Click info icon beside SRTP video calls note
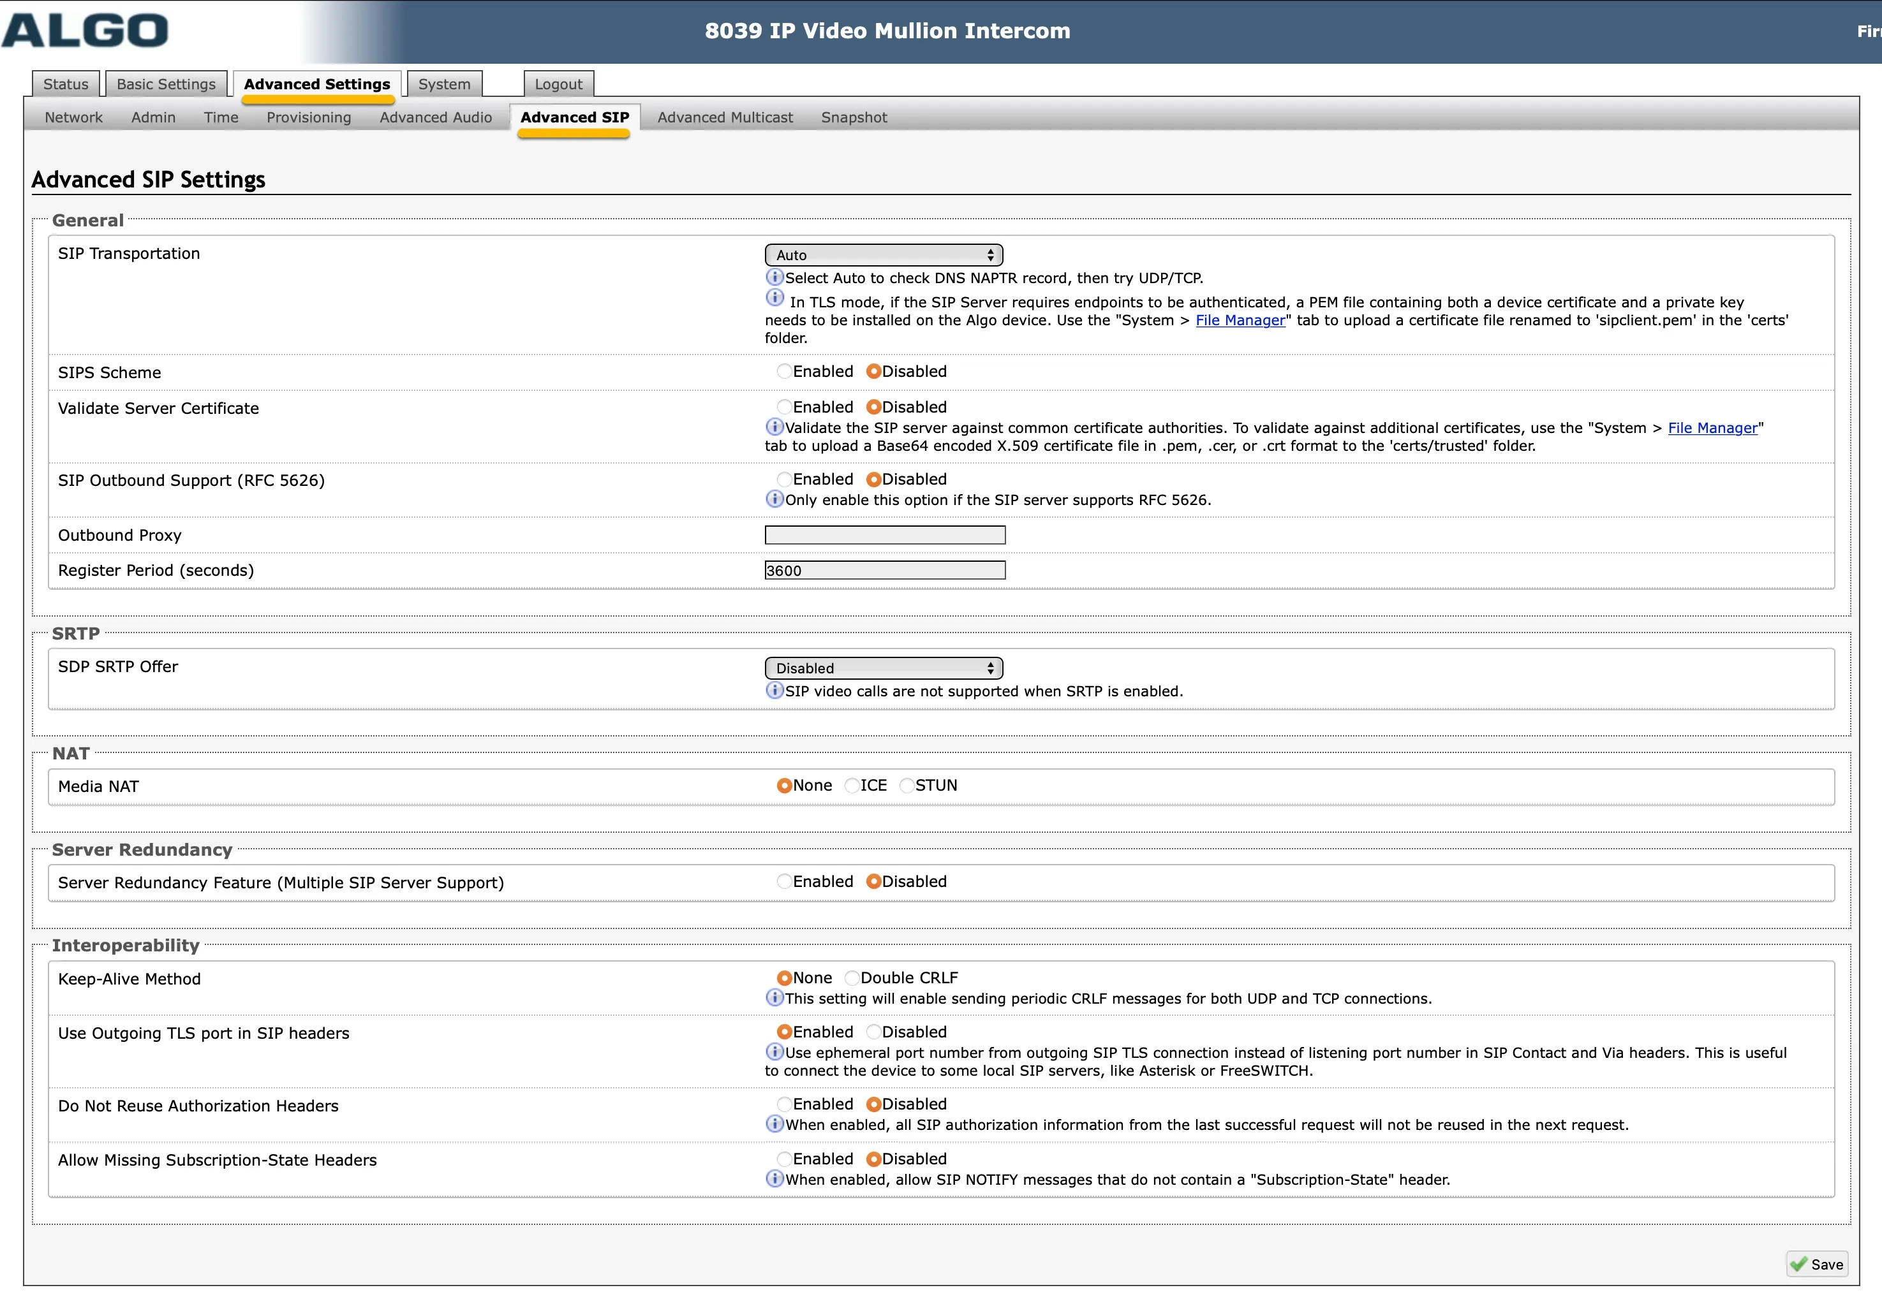 774,690
